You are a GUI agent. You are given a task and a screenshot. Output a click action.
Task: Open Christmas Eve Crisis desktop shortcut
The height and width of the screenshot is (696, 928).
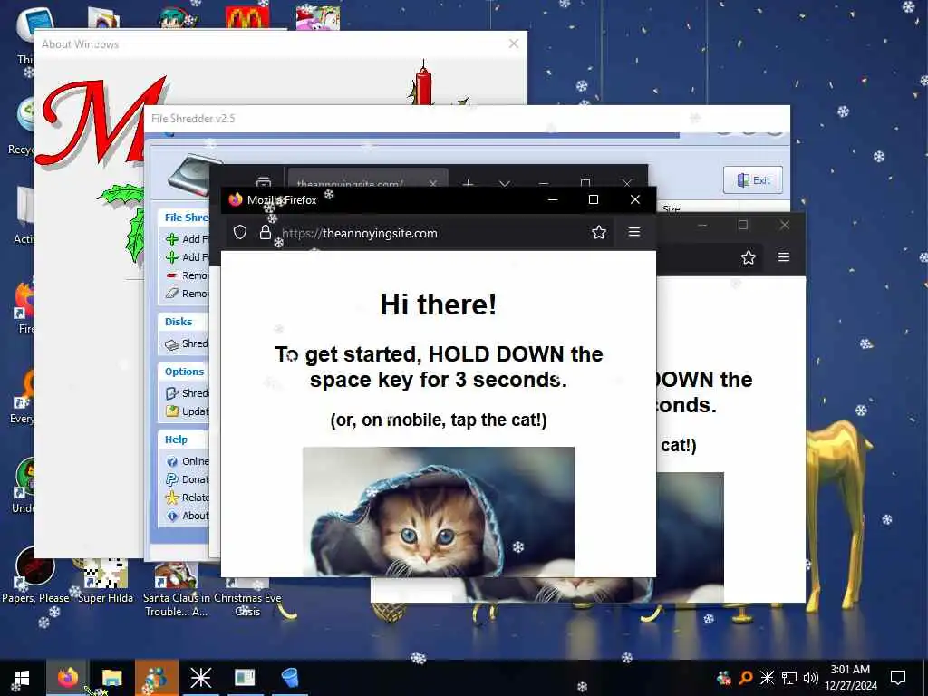[246, 594]
